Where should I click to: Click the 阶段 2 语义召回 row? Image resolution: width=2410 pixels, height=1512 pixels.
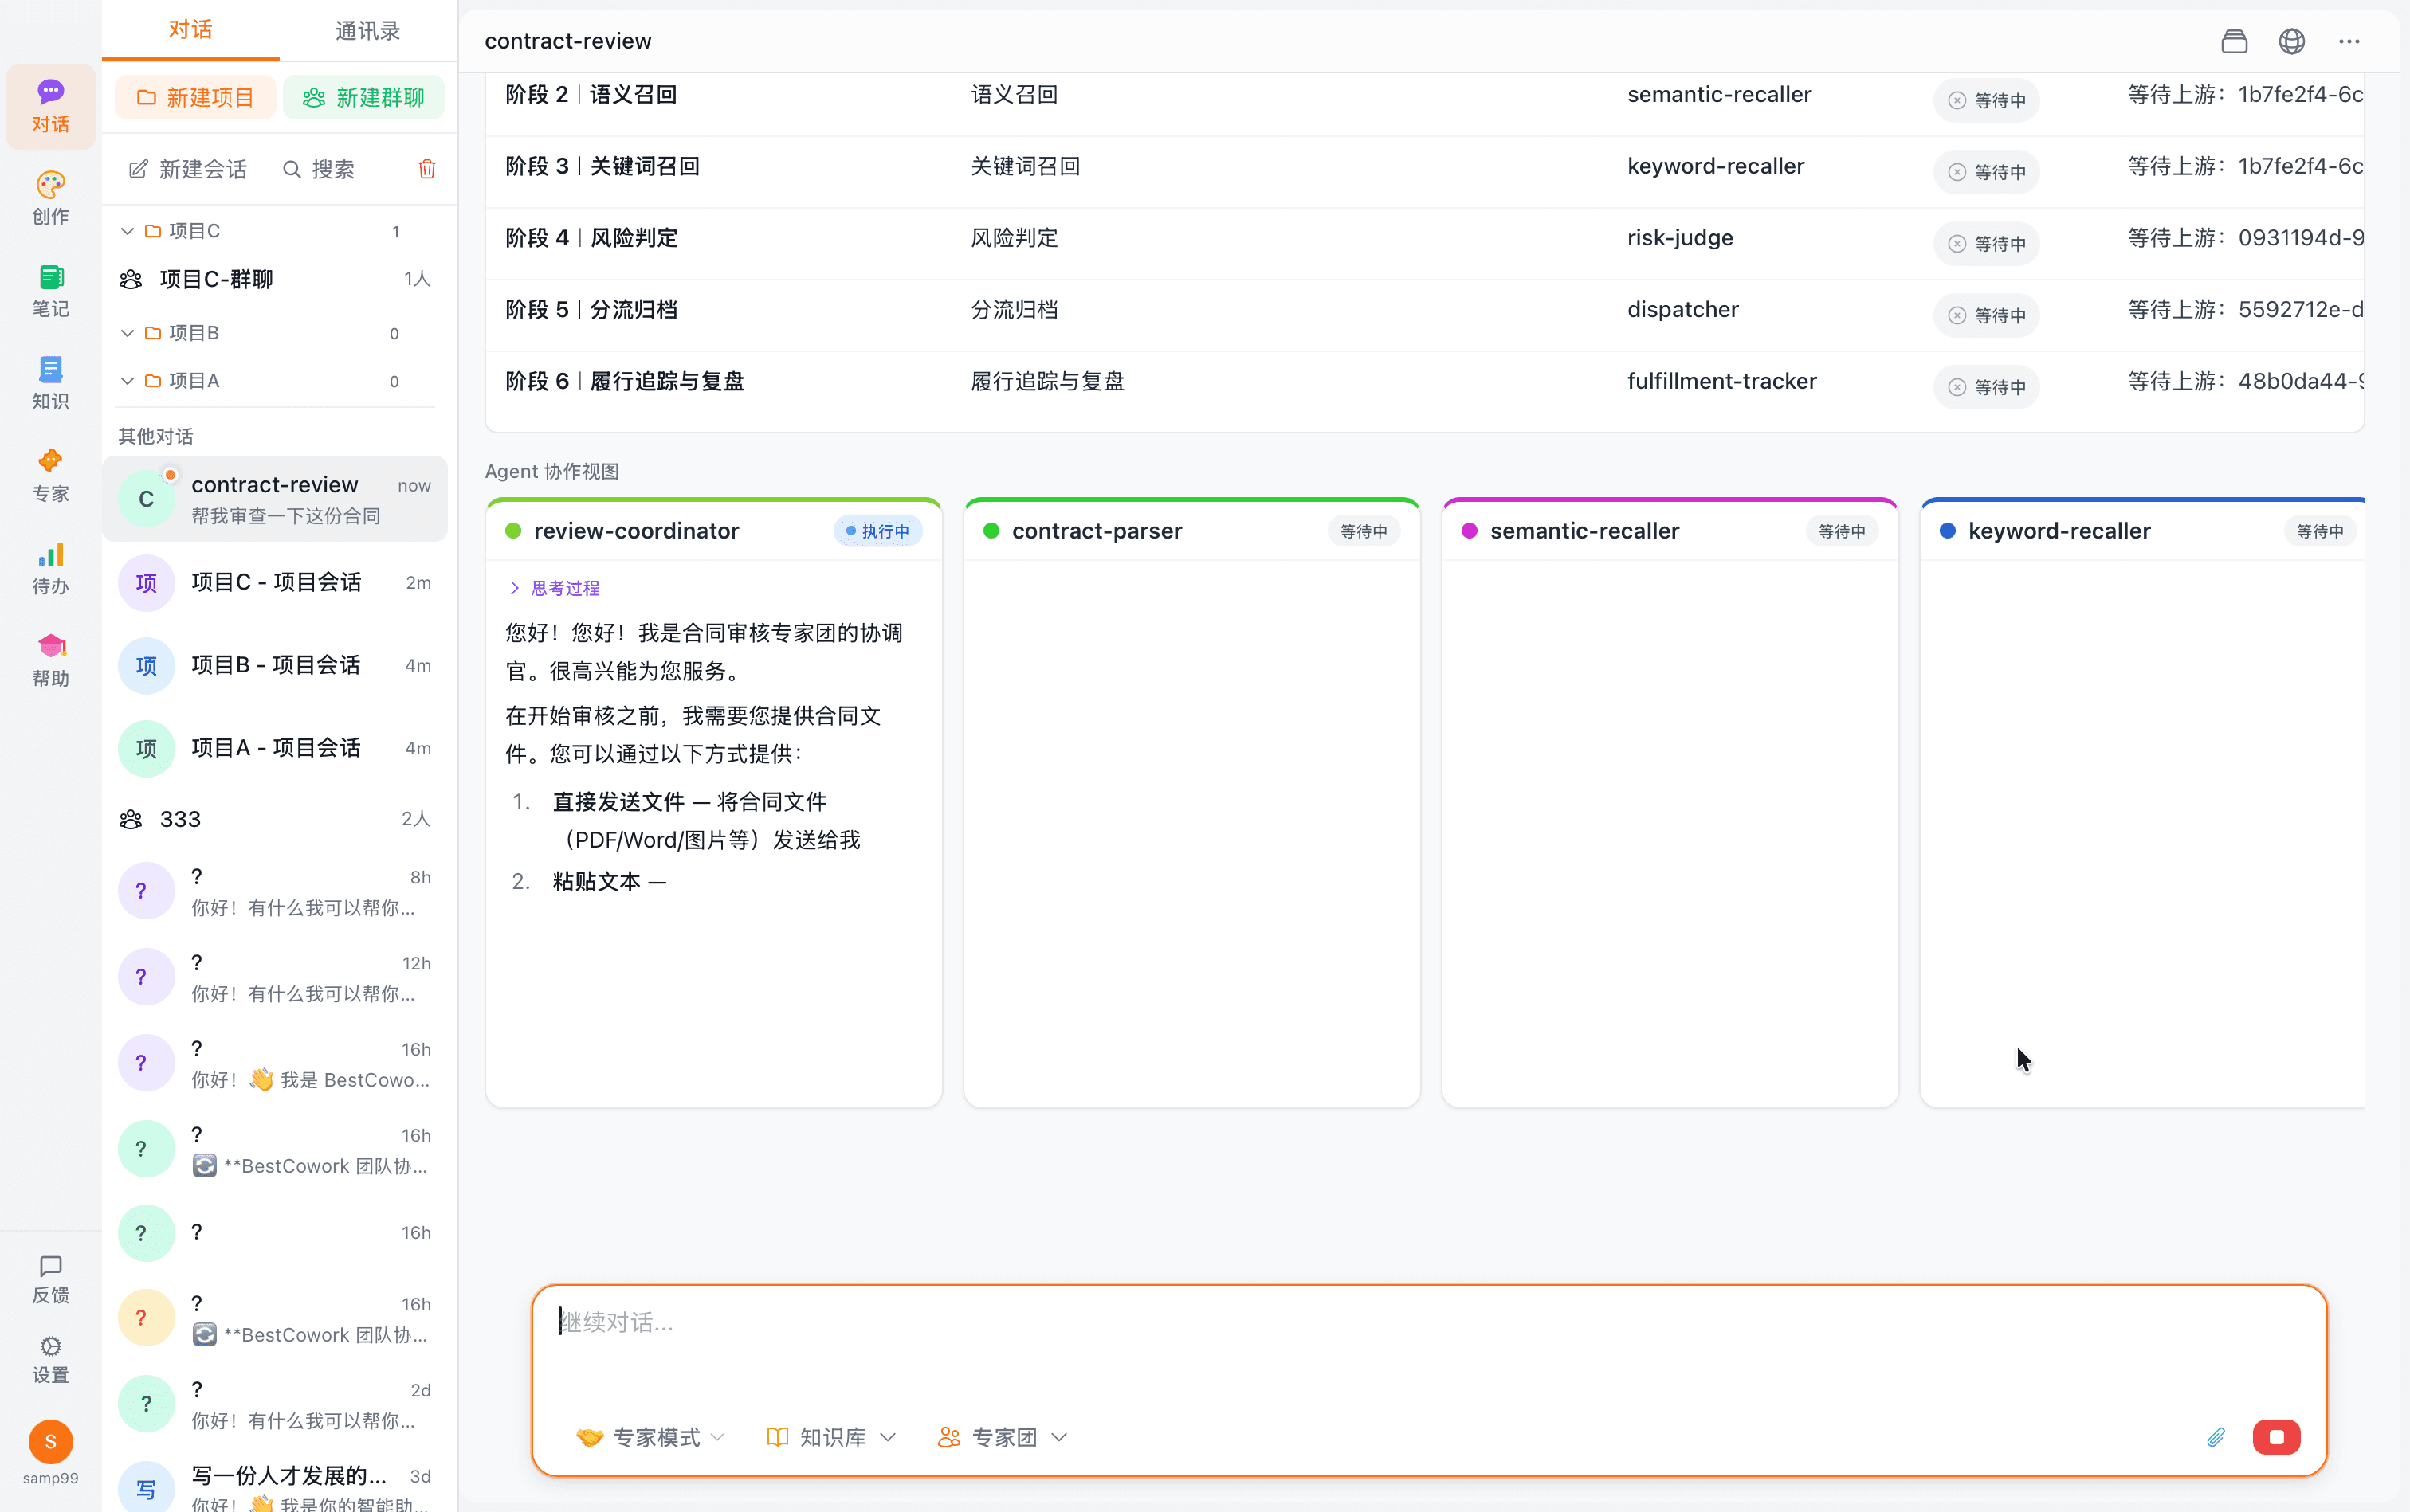1425,100
